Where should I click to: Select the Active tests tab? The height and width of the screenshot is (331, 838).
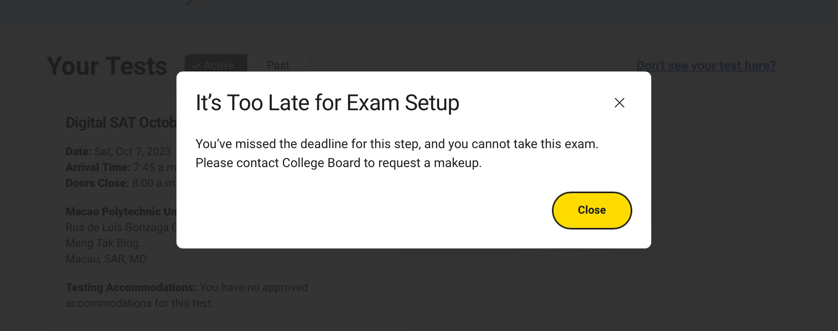216,65
